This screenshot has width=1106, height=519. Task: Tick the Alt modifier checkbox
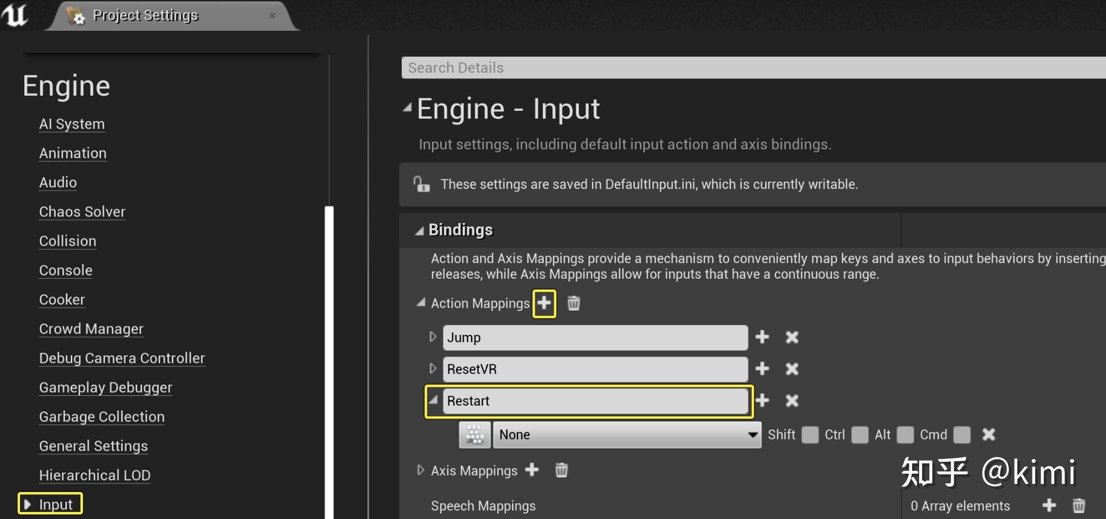pyautogui.click(x=905, y=435)
